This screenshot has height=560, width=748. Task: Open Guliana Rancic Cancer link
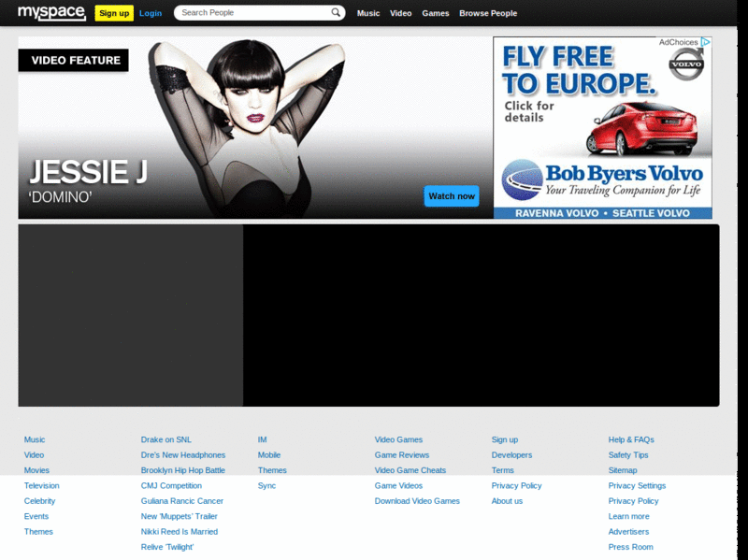181,501
